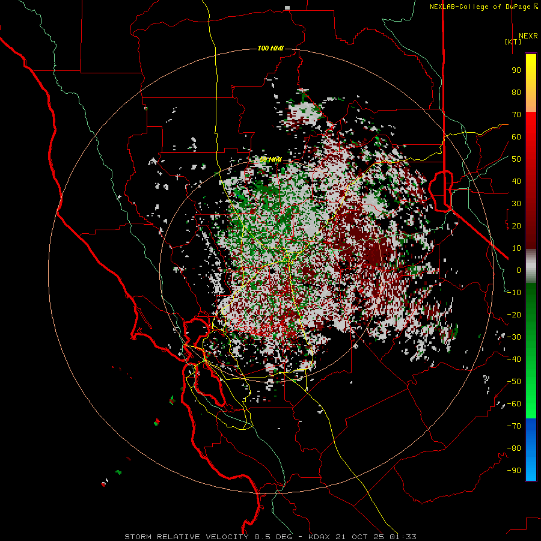
Task: Click the NEXR label above color scale
Action: (528, 36)
